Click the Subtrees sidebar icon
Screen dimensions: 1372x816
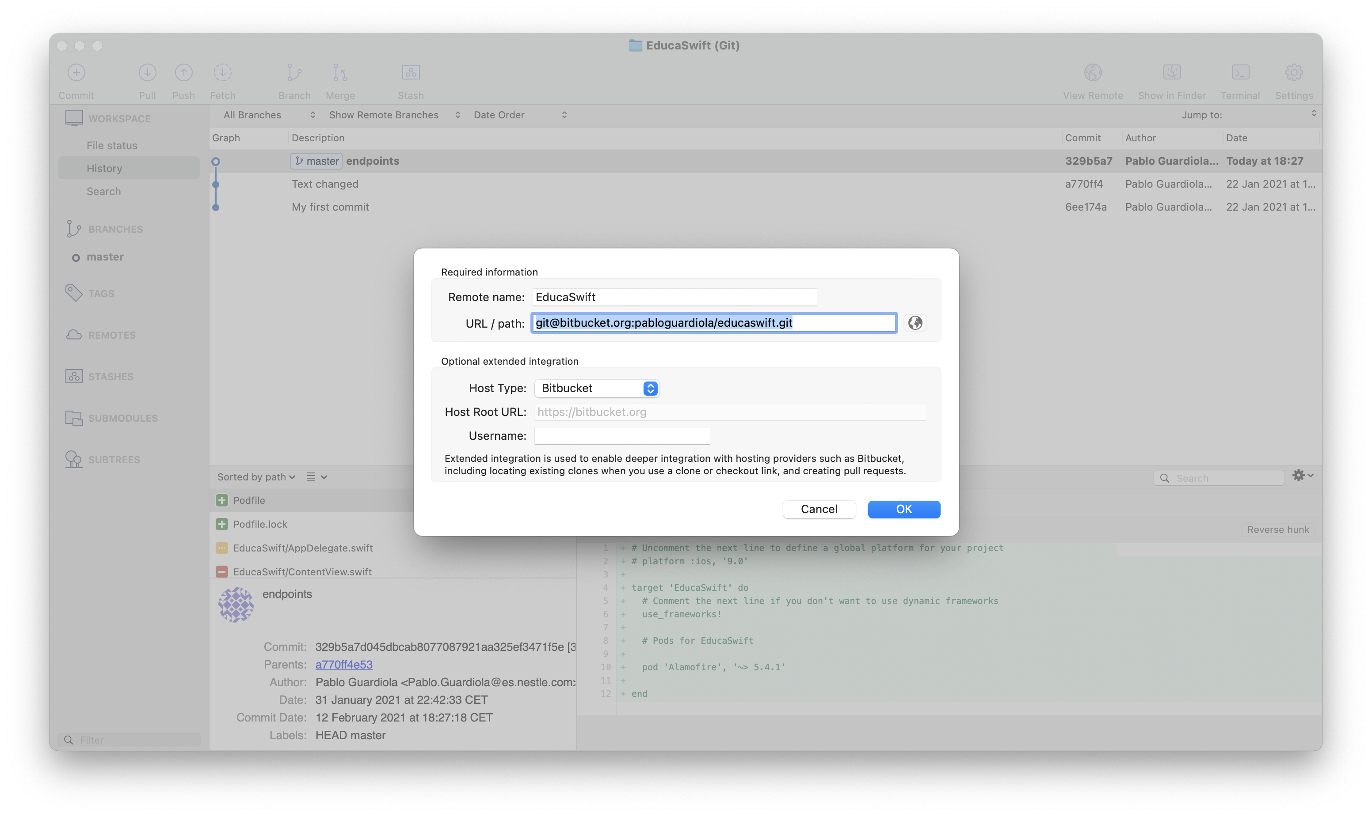tap(74, 459)
